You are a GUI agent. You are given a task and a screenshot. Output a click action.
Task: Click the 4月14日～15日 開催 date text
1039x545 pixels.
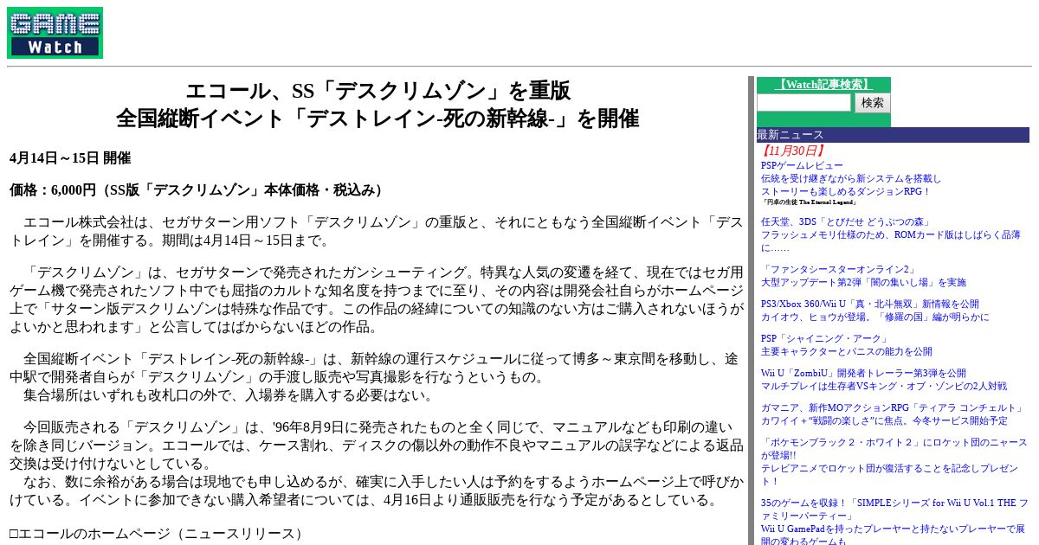click(70, 158)
